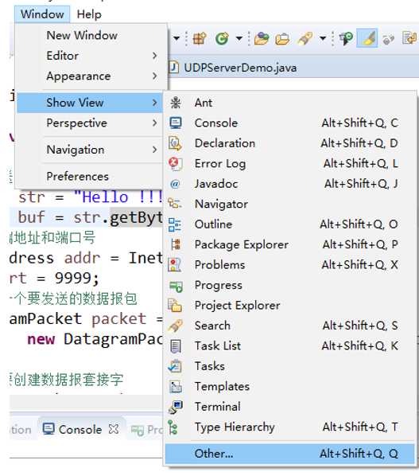
Task: Click the Problems view icon
Action: tap(175, 265)
